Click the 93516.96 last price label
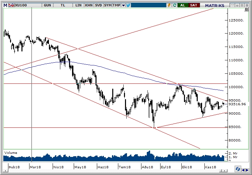 point(237,104)
